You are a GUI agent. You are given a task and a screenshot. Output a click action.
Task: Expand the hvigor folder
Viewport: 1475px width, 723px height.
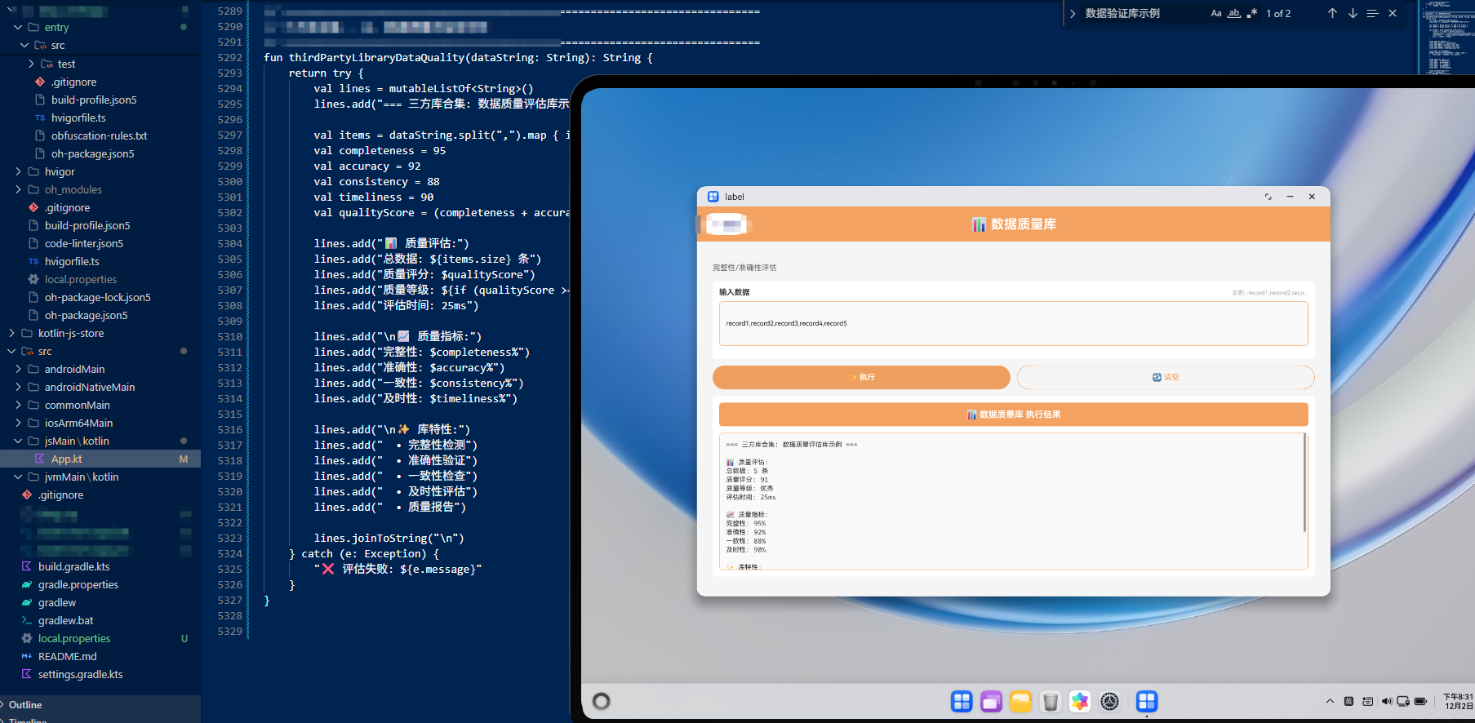[x=18, y=171]
